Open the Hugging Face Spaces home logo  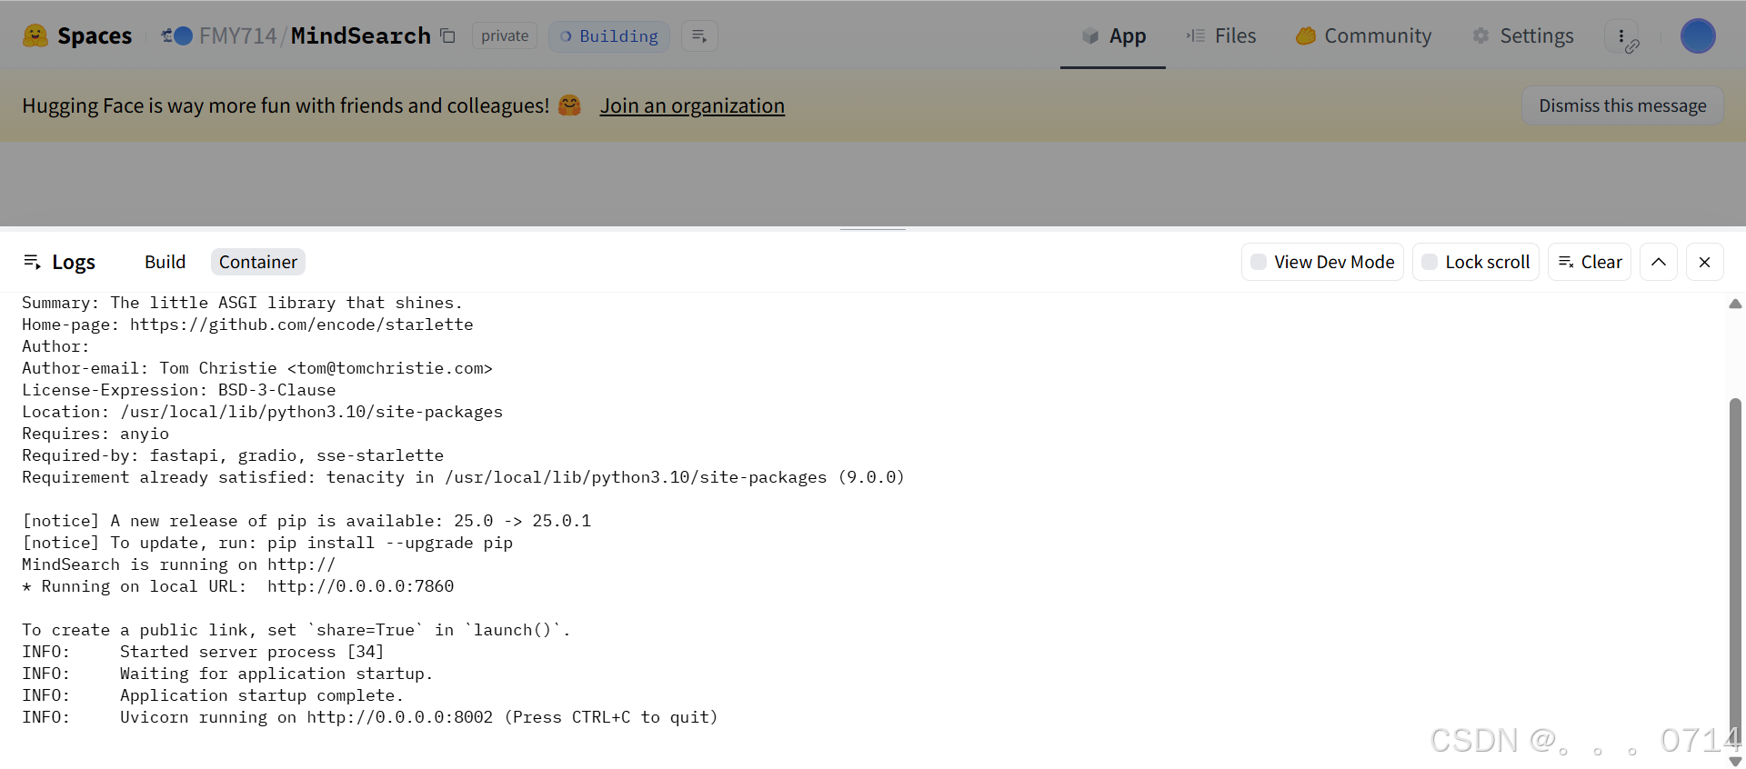[x=35, y=35]
